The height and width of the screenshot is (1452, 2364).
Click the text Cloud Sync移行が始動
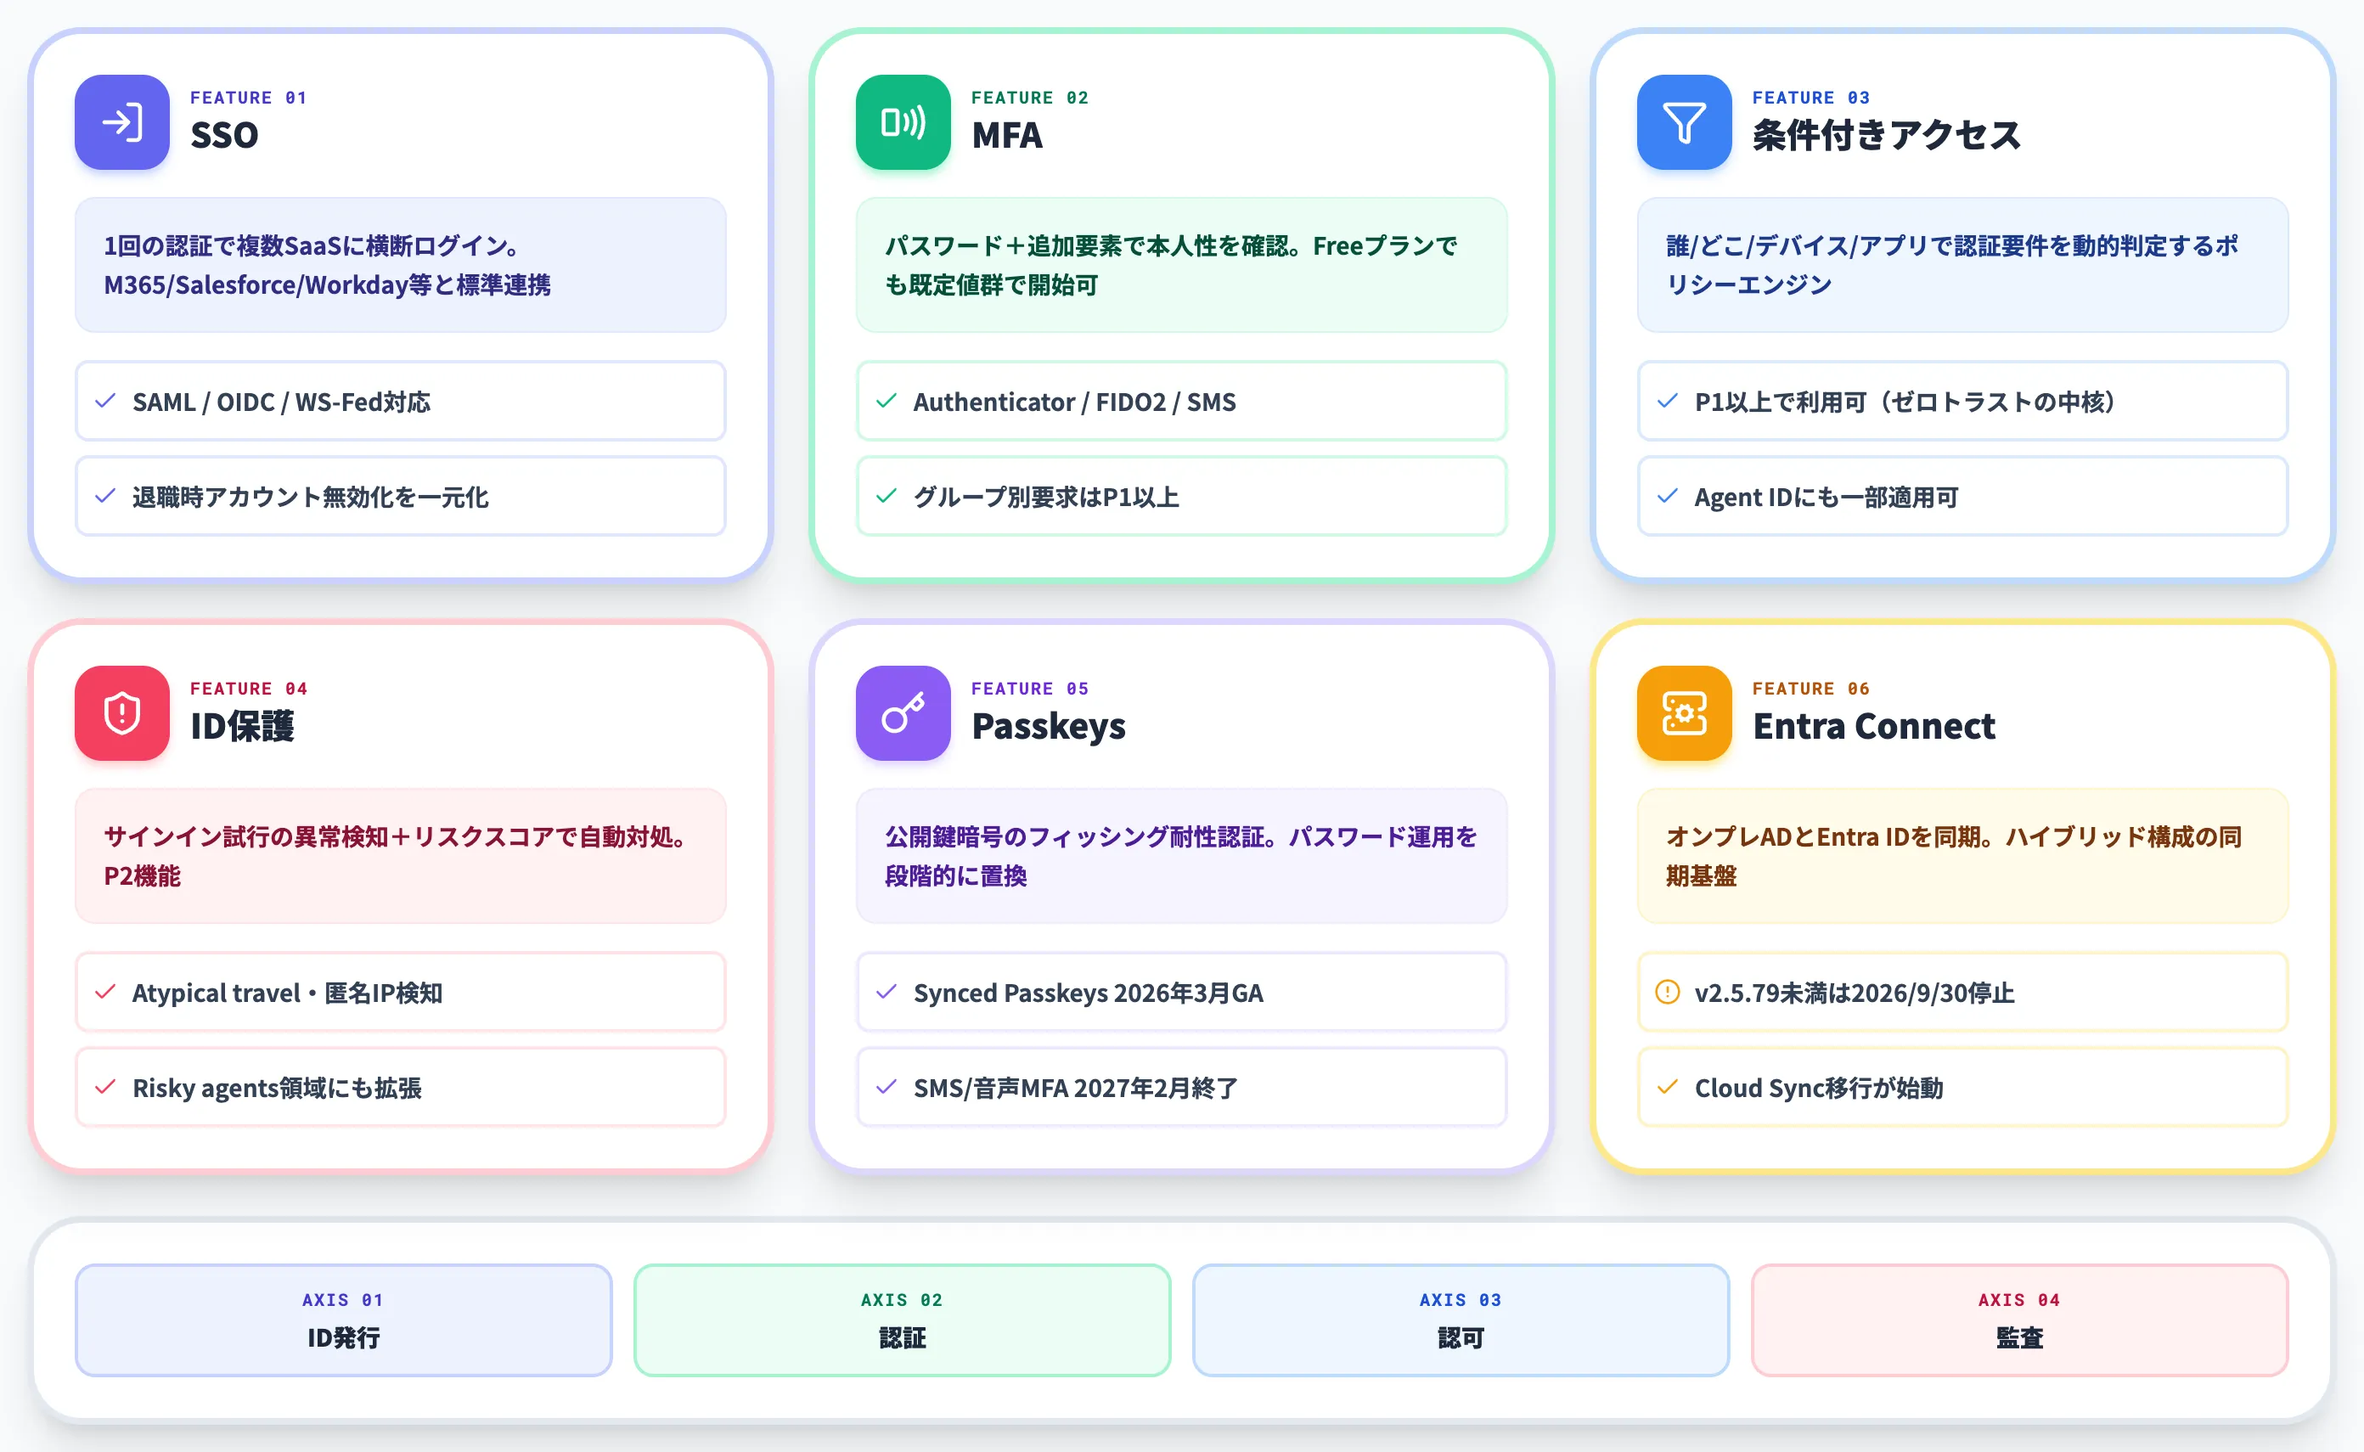tap(1819, 1087)
